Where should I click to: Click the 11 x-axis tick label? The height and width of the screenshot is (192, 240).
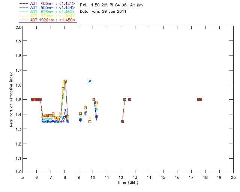[x=107, y=177]
